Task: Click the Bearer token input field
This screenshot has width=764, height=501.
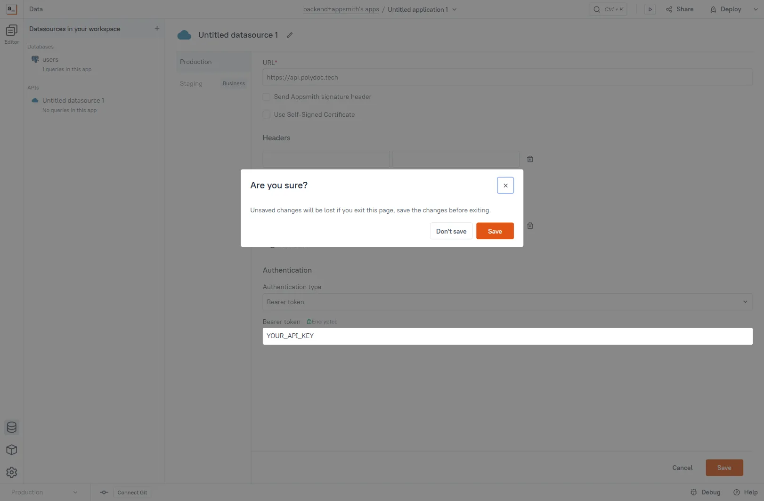Action: 507,336
